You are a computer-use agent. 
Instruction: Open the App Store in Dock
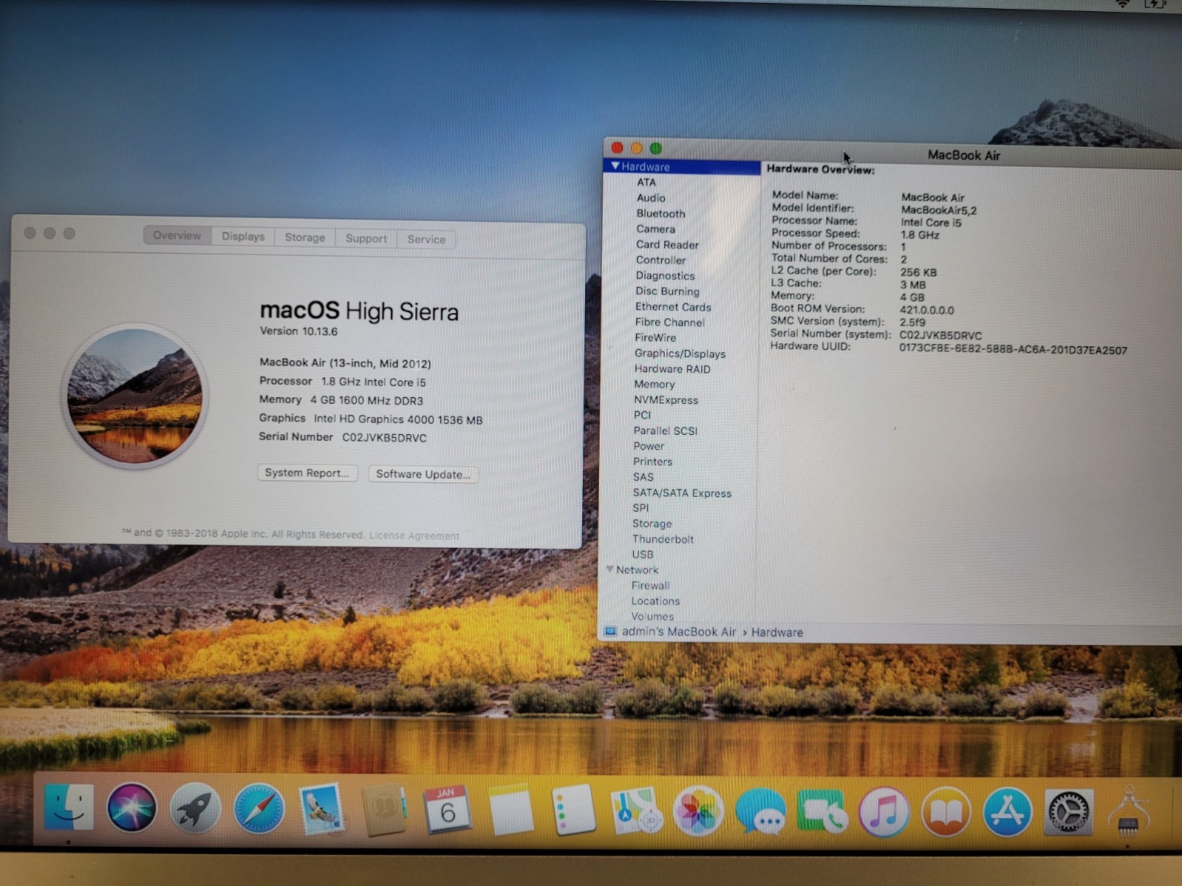pyautogui.click(x=1007, y=812)
